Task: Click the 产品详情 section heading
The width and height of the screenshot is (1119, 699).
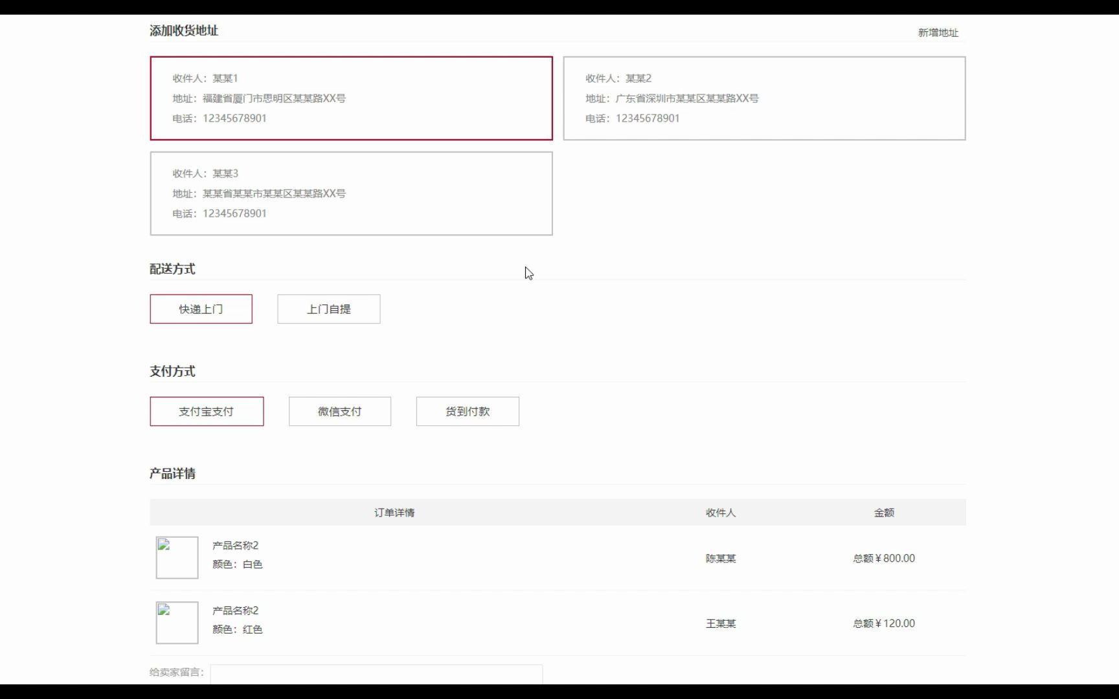Action: (172, 473)
